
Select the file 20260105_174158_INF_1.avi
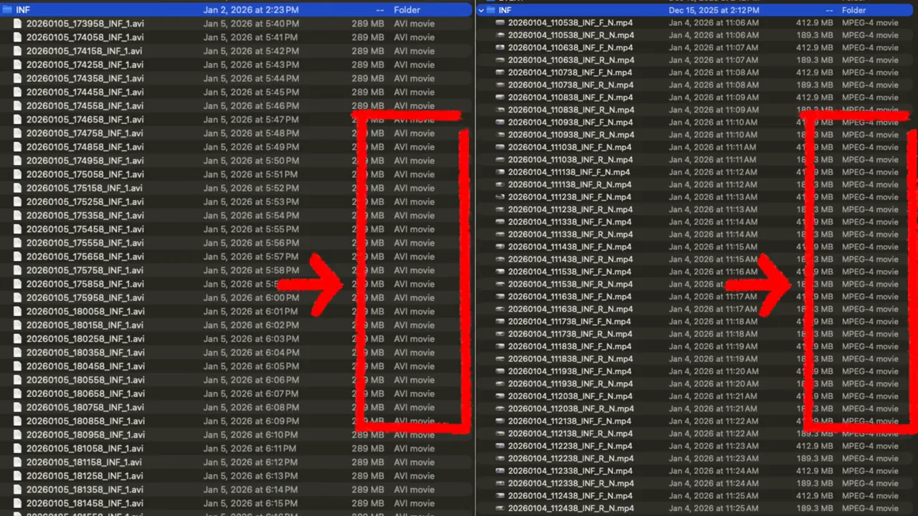[85, 51]
